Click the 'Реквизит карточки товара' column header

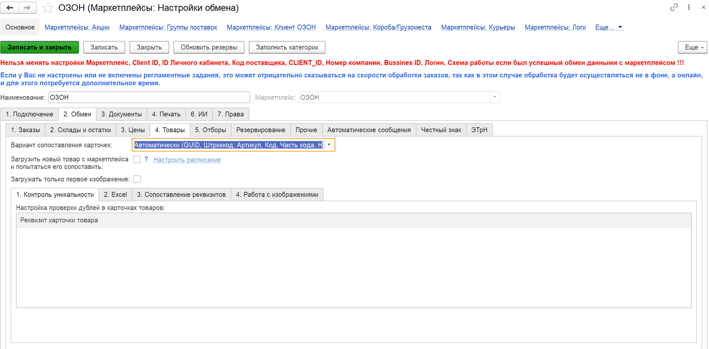pos(354,220)
